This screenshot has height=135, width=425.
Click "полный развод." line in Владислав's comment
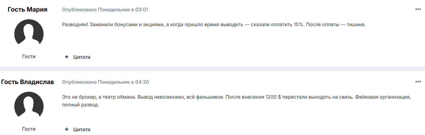80,105
